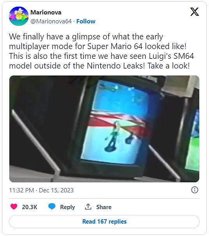Click the tweet text about Super Mario 64
The image size is (209, 236).
point(101,51)
